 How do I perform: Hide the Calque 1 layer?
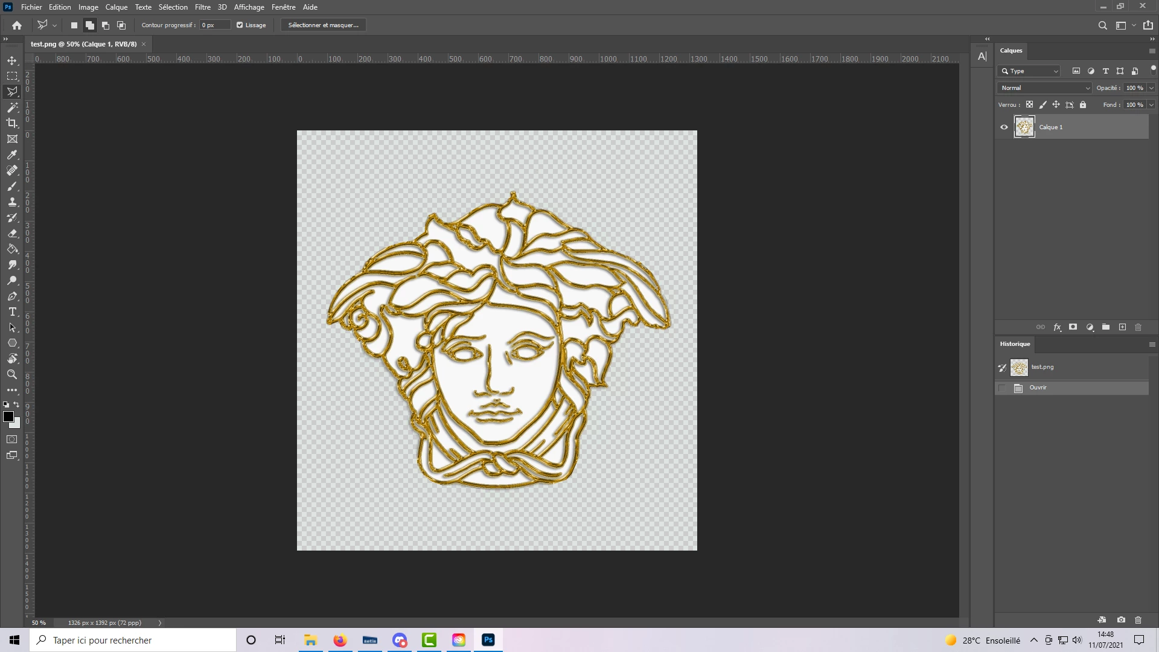click(x=1004, y=127)
